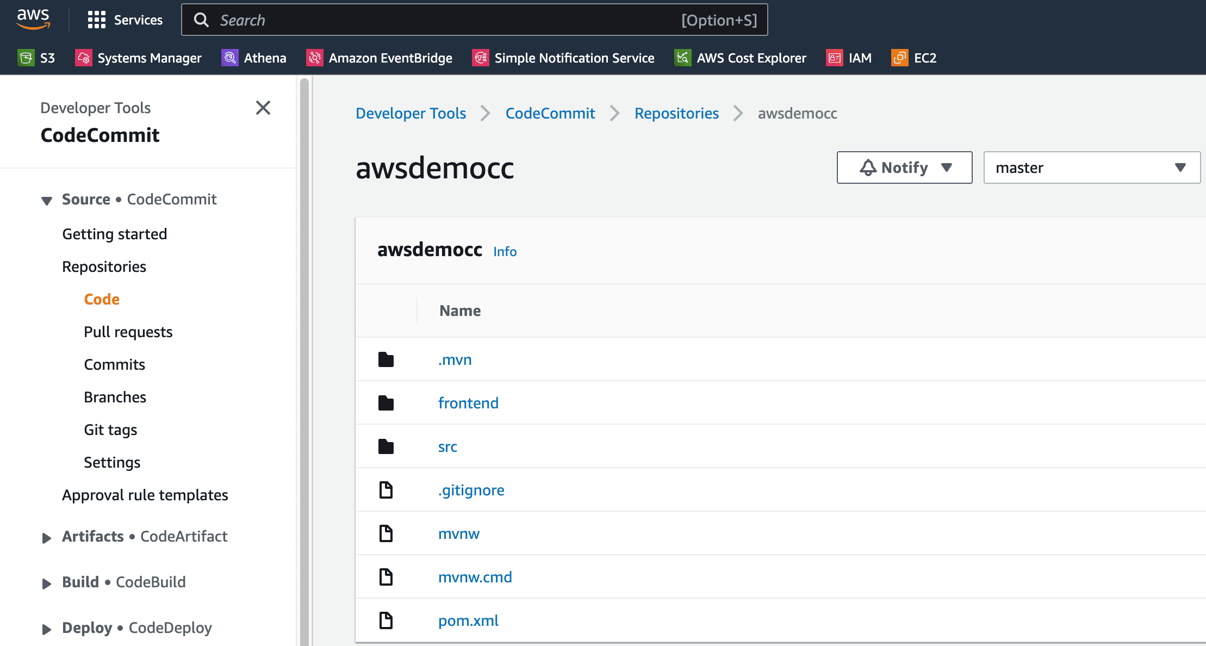Collapse the Source CodeCommit section
This screenshot has height=646, width=1206.
[x=47, y=201]
